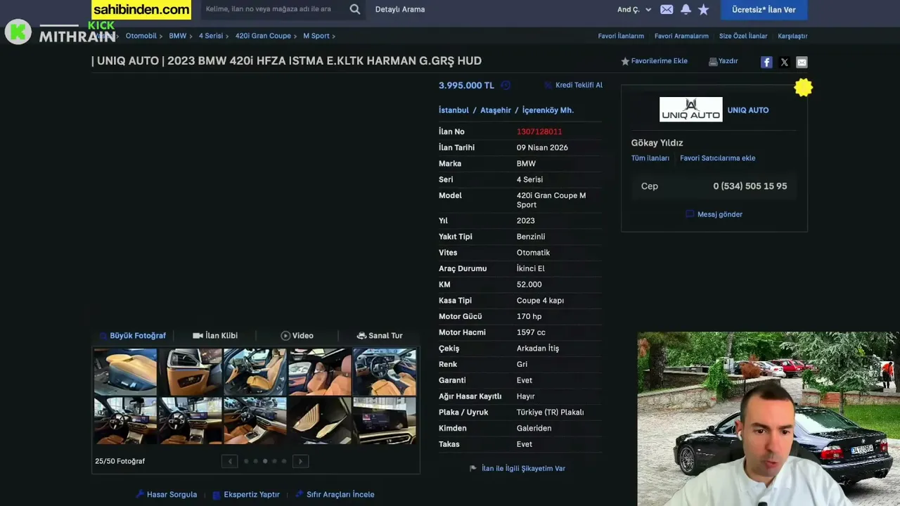Click the 170 hp value
Screen dimensions: 900x506
pyautogui.click(x=529, y=316)
